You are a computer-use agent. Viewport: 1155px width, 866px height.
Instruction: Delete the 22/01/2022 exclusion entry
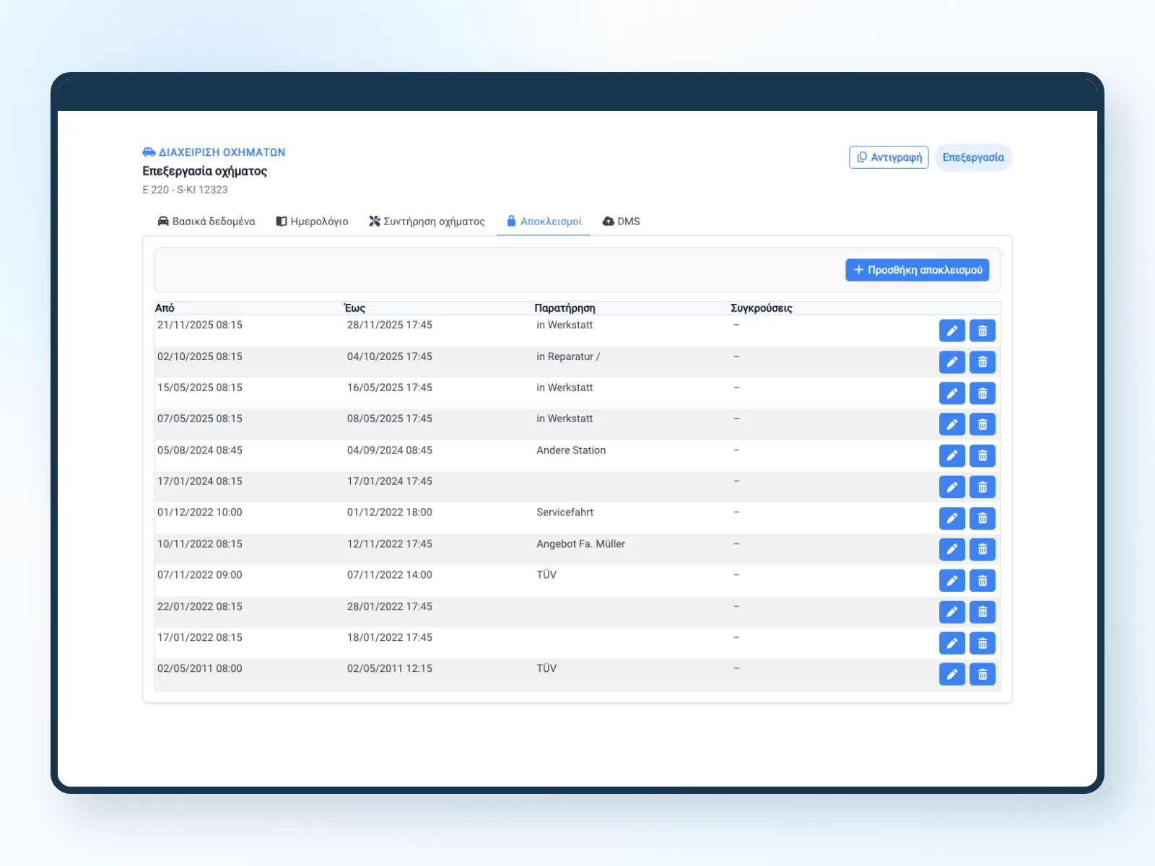click(982, 612)
